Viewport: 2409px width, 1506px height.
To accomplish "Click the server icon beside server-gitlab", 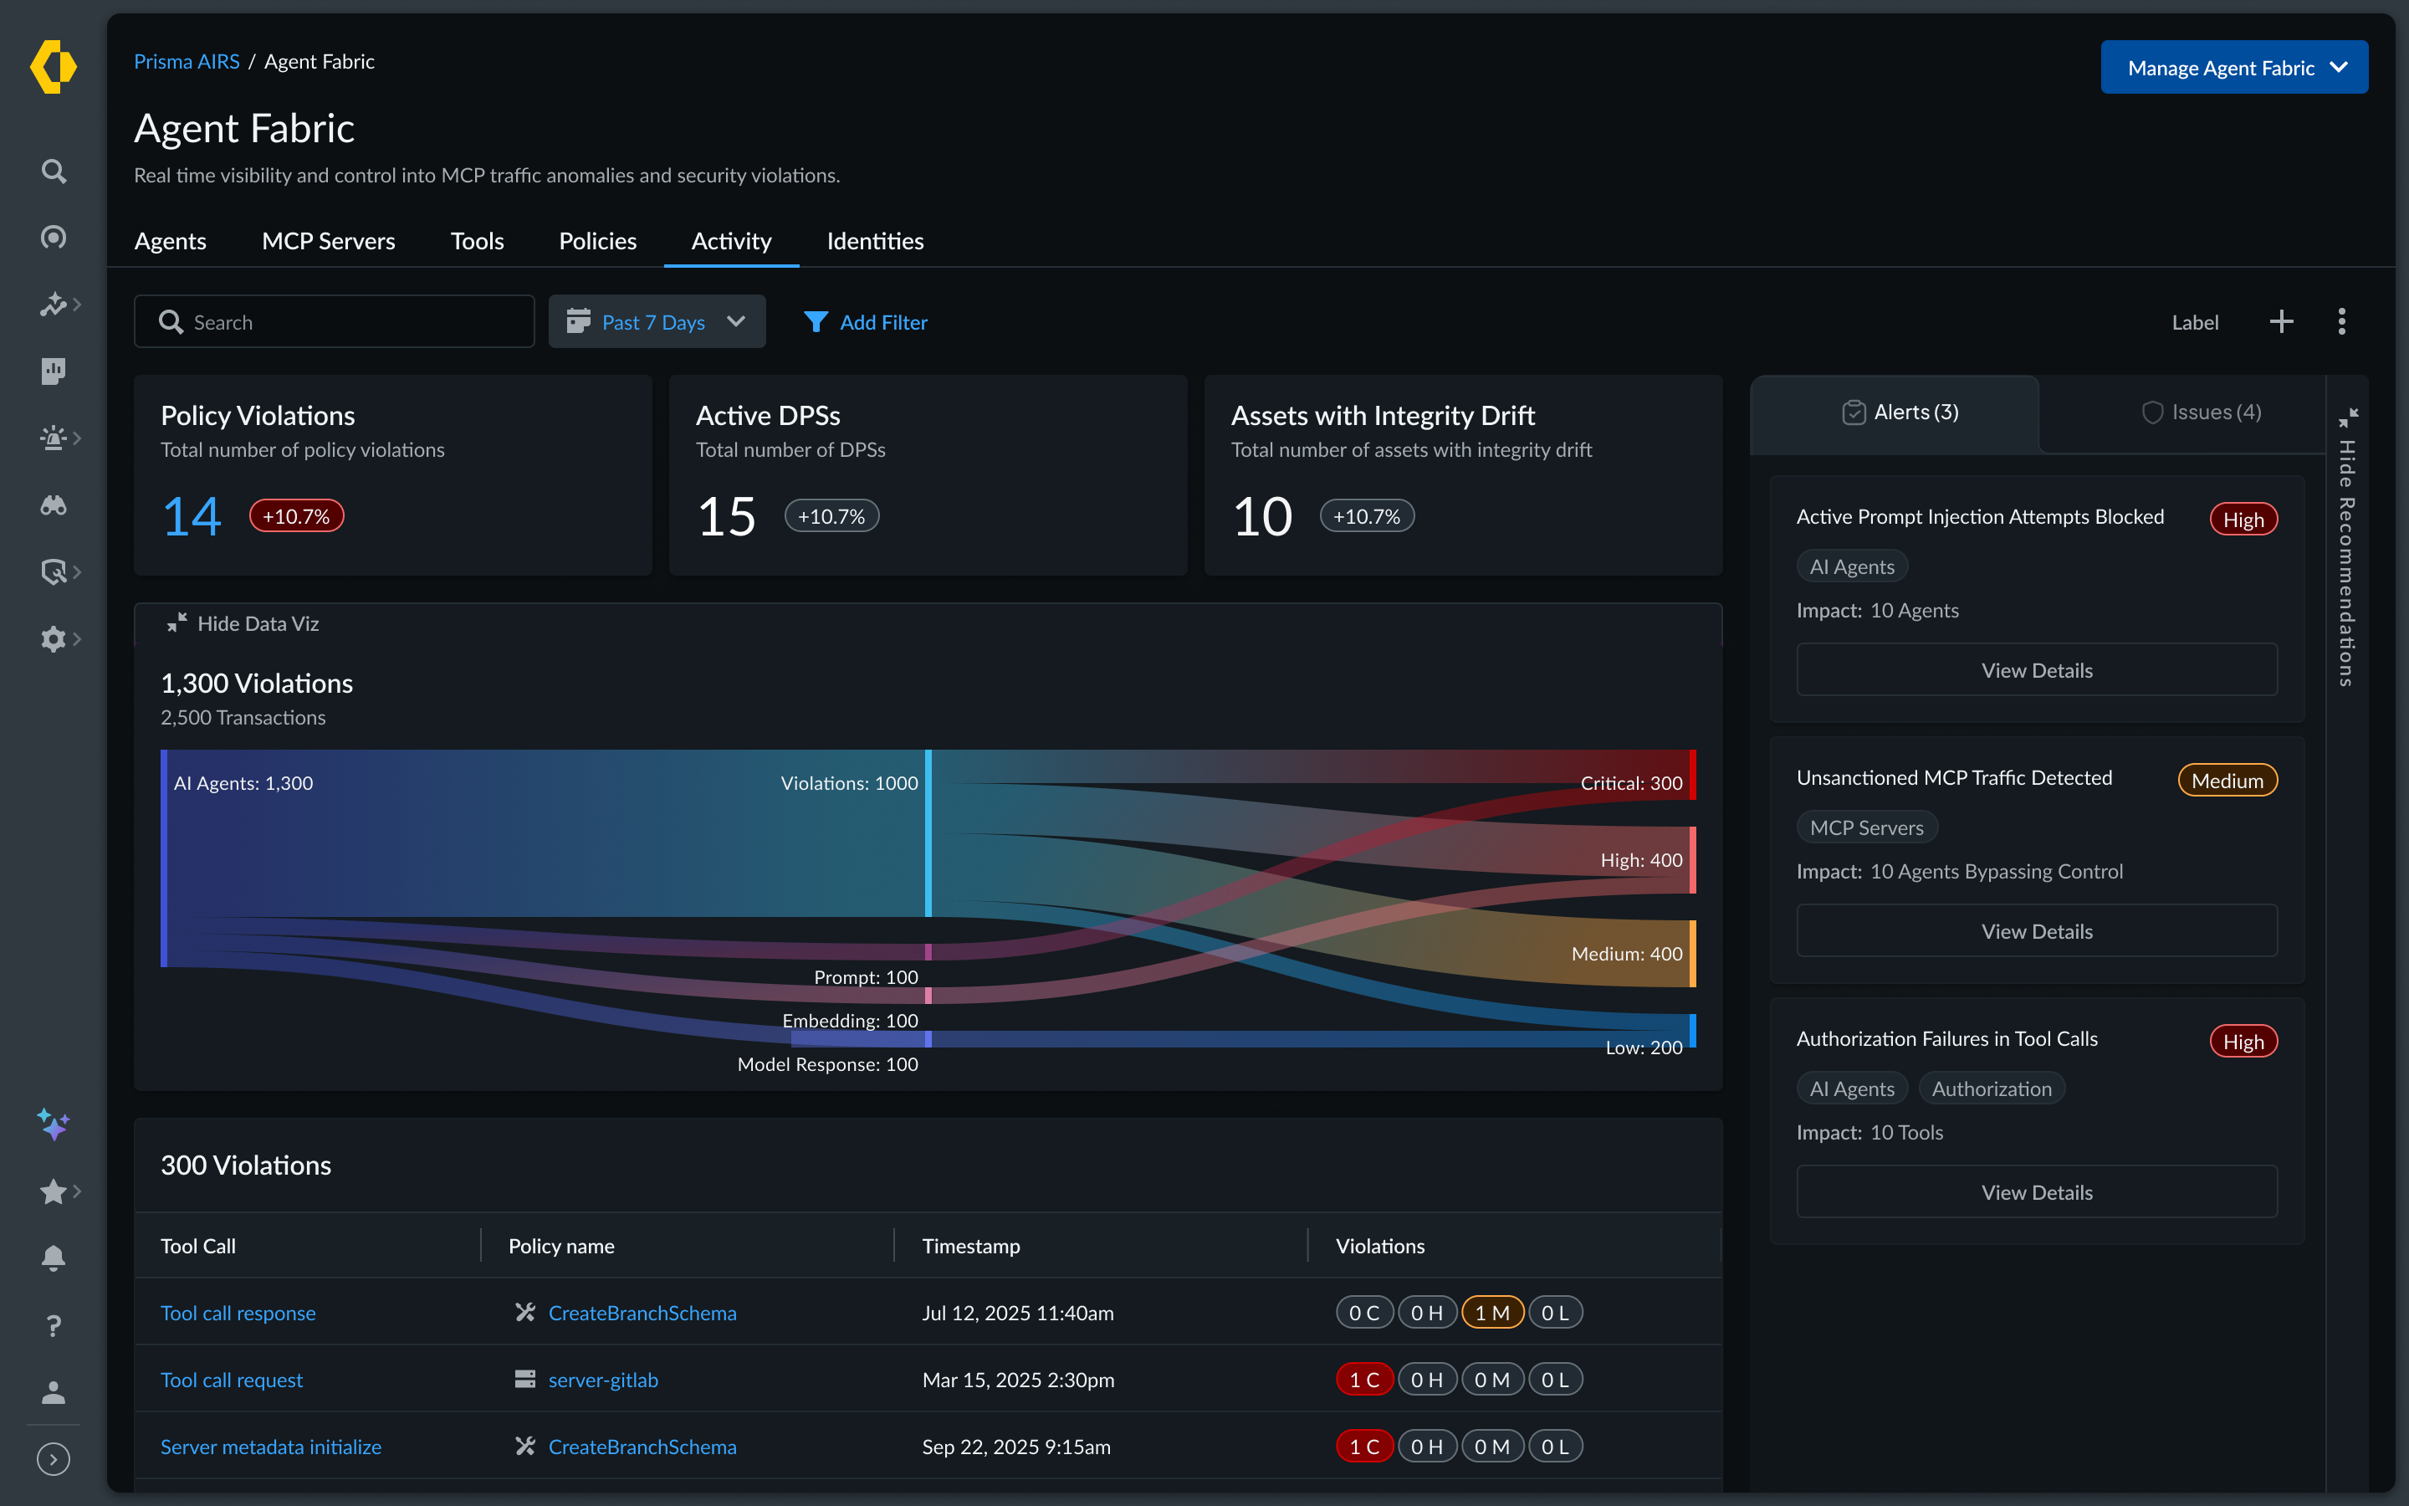I will [x=524, y=1380].
